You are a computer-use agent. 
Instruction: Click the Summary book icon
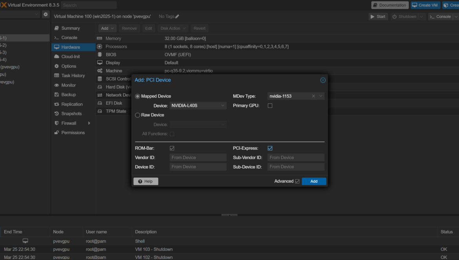coord(56,28)
